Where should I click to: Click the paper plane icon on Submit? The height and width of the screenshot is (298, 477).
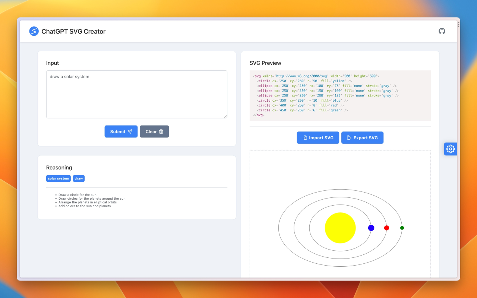[130, 131]
